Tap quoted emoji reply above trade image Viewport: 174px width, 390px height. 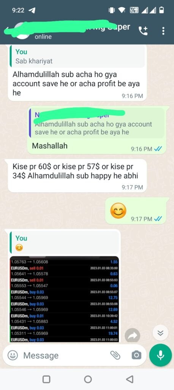point(64,243)
